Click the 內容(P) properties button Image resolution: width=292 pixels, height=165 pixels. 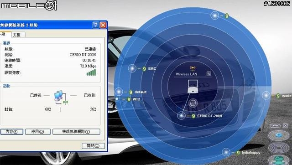(x=11, y=132)
